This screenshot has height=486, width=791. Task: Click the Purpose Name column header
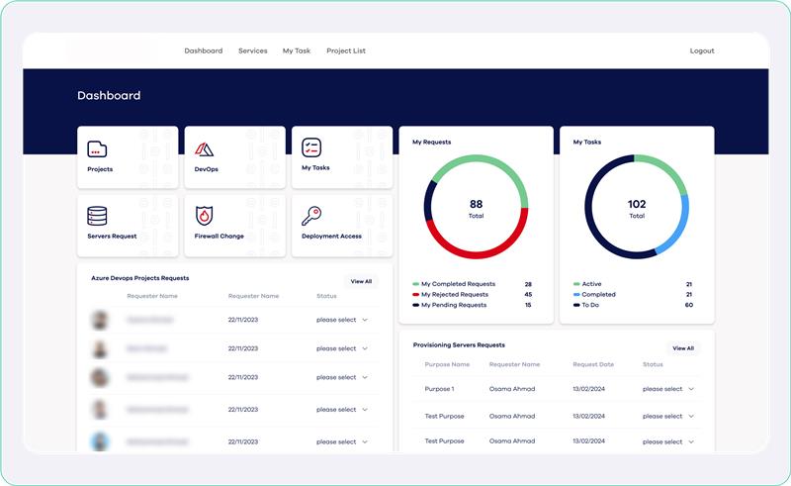[447, 364]
